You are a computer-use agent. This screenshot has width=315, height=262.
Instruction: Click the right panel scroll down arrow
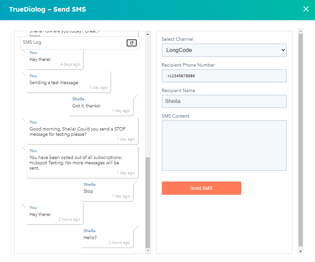[x=300, y=251]
